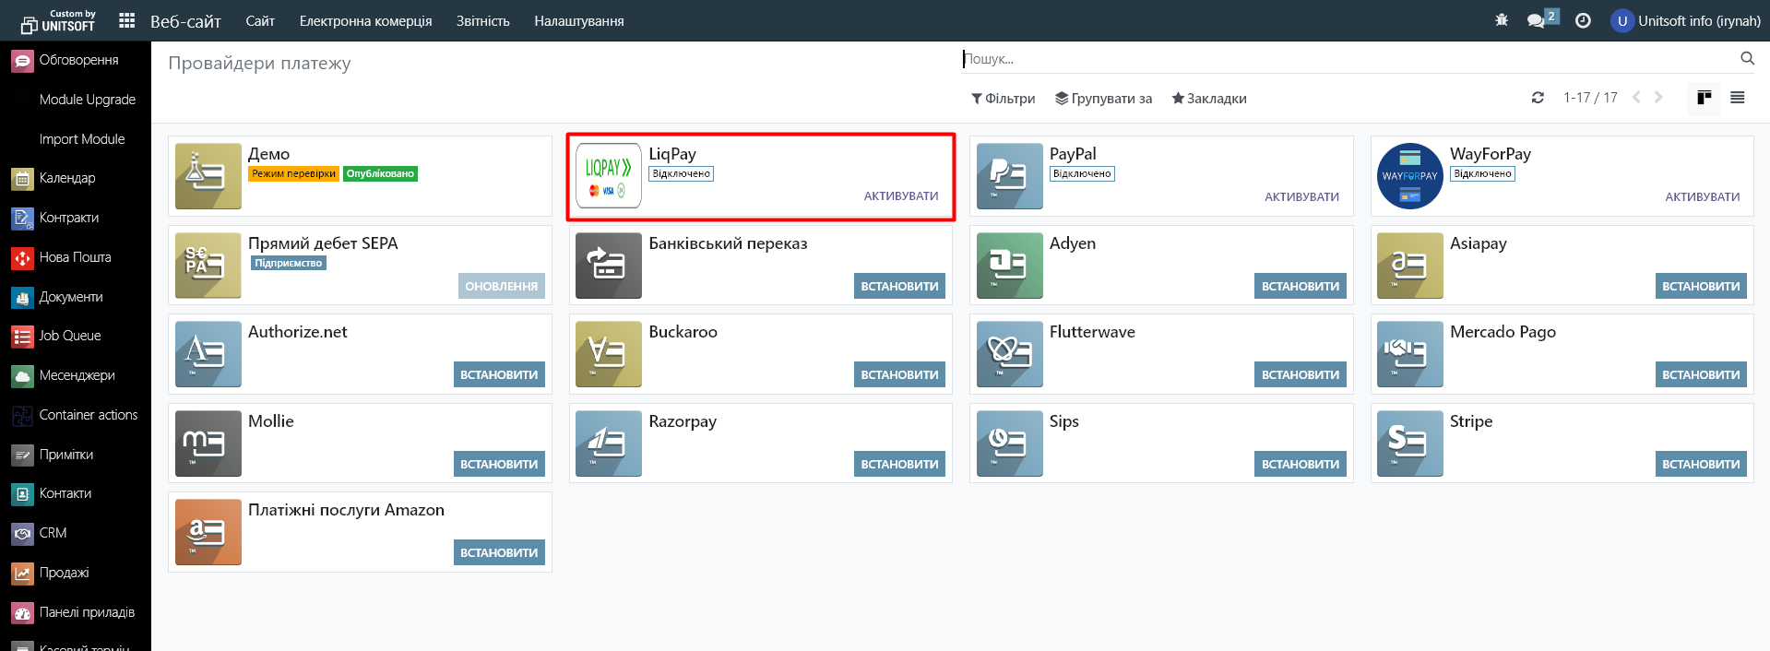Expand the Фільтри dropdown
The height and width of the screenshot is (651, 1770).
click(x=1003, y=99)
